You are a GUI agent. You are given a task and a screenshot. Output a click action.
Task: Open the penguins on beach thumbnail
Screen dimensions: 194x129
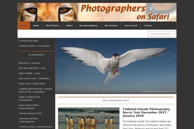tap(89, 118)
